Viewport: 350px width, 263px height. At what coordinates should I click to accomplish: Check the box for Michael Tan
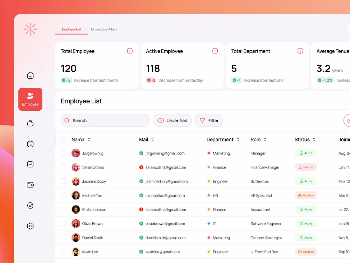coord(63,195)
